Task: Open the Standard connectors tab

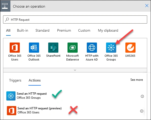Action: coord(42,31)
